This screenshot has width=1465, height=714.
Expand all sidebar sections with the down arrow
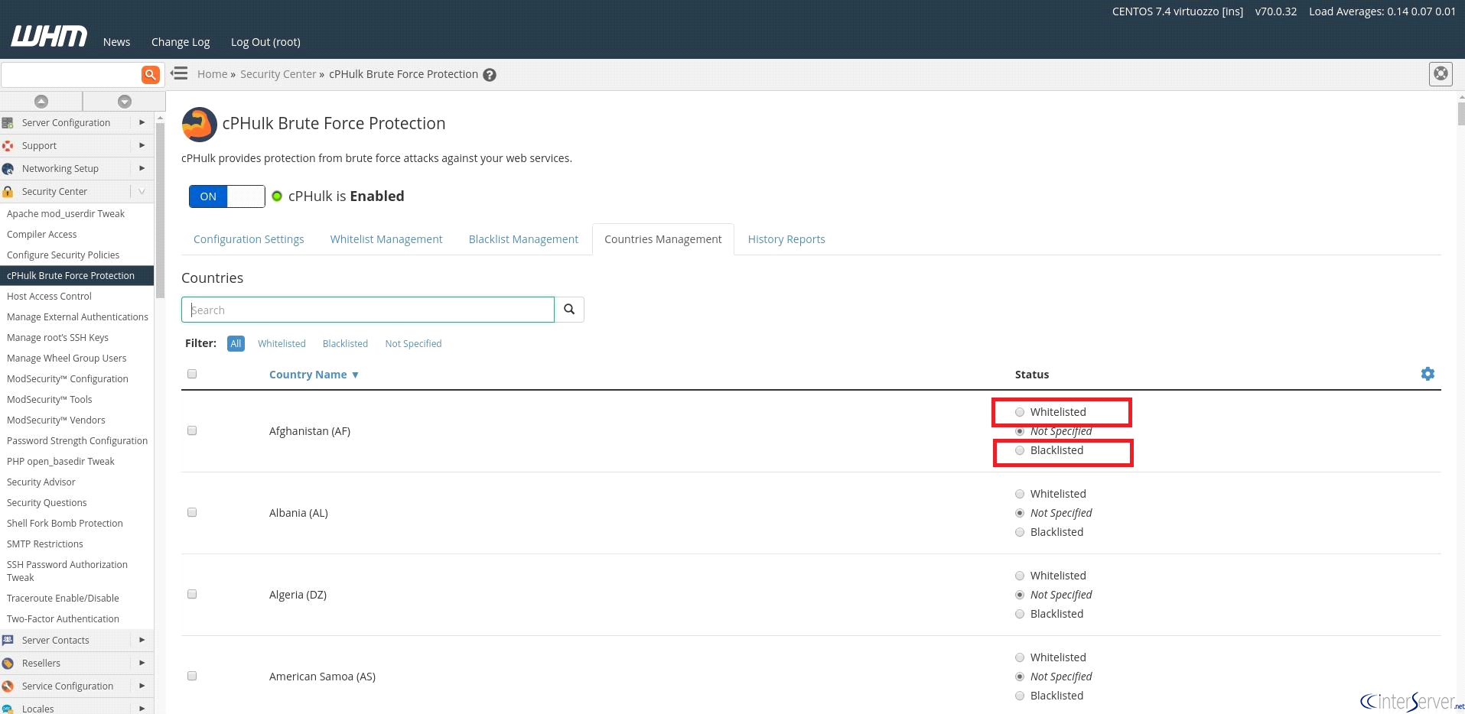click(x=124, y=101)
